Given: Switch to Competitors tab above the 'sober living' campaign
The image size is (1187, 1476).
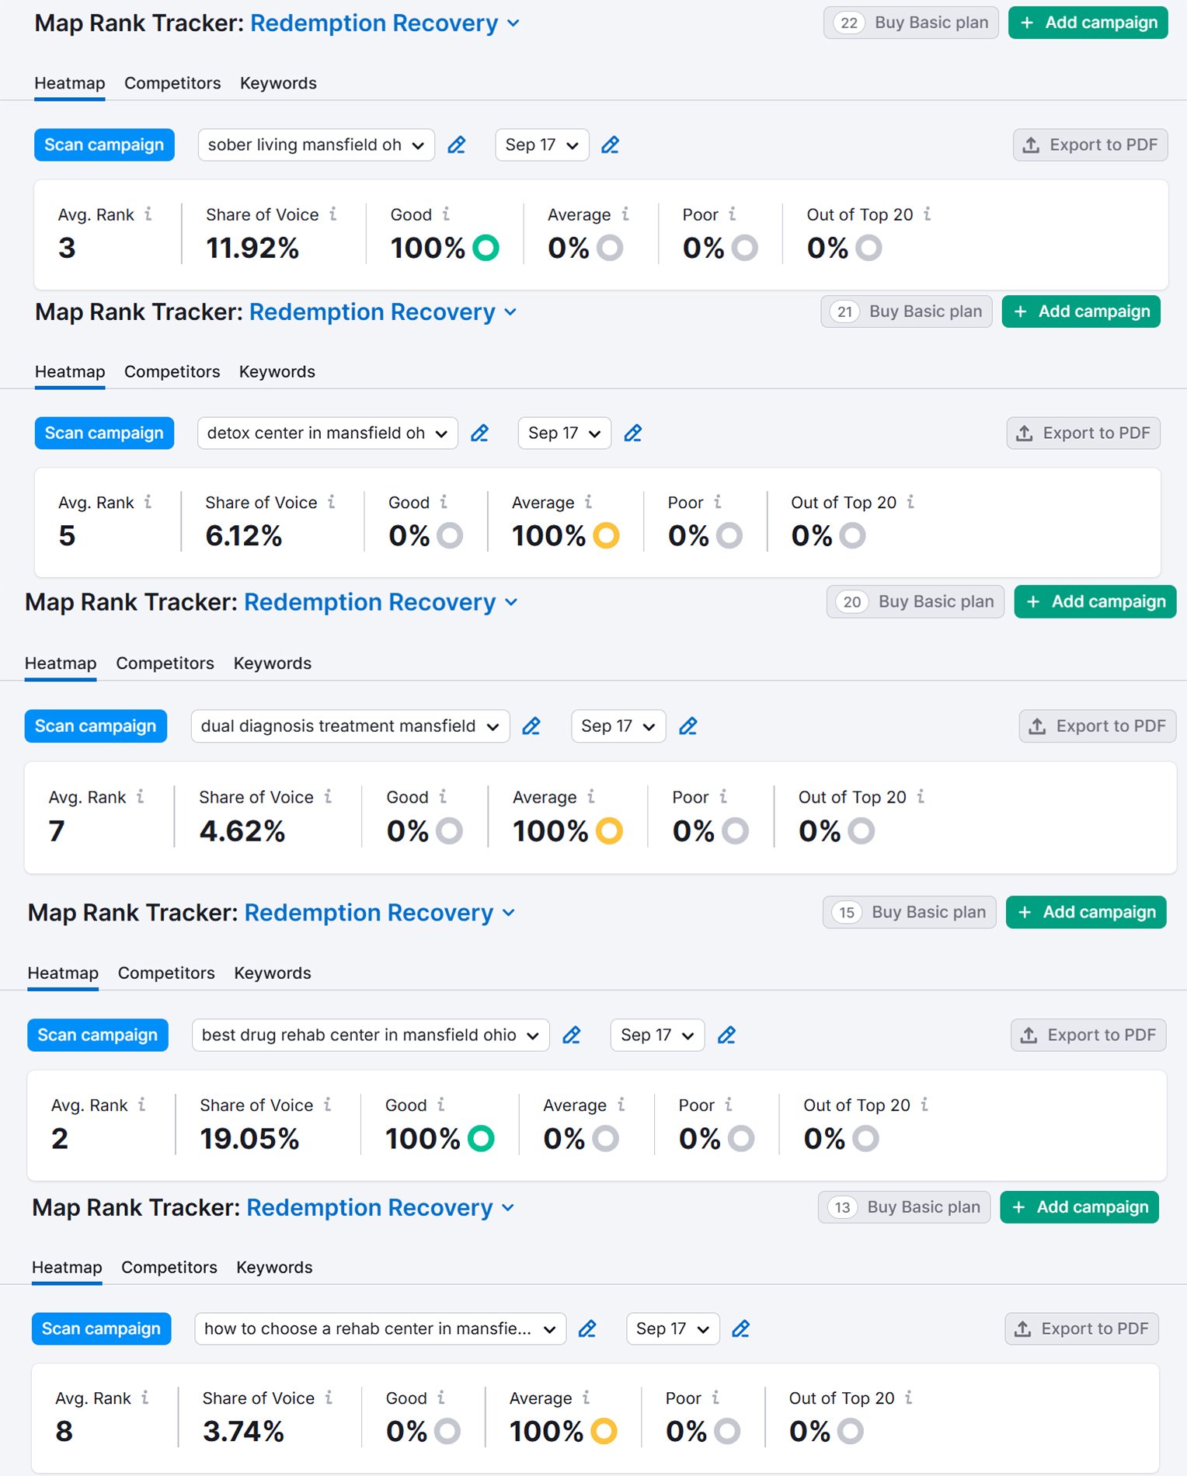Looking at the screenshot, I should (172, 83).
